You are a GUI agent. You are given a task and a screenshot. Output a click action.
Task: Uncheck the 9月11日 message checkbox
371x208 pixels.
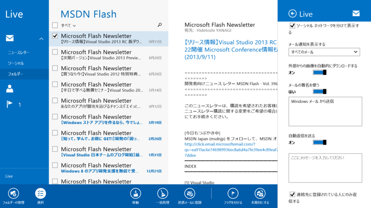click(55, 36)
